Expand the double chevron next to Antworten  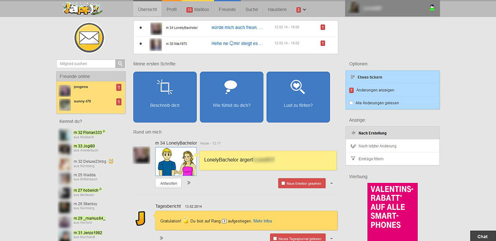pyautogui.click(x=188, y=183)
